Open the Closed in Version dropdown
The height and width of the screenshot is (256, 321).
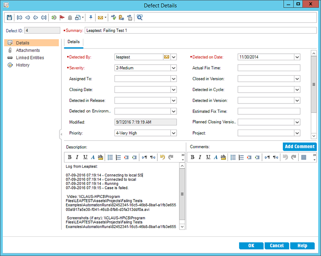(297, 79)
